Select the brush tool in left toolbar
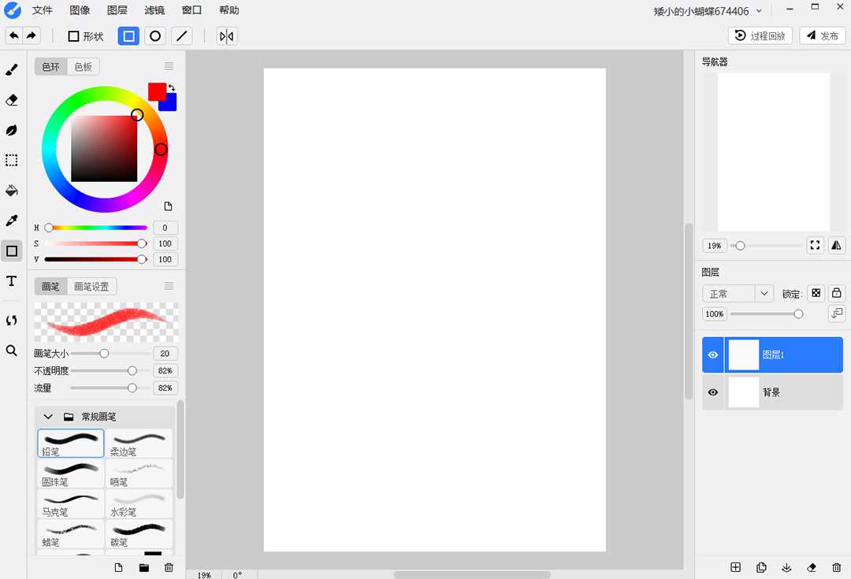 (11, 69)
